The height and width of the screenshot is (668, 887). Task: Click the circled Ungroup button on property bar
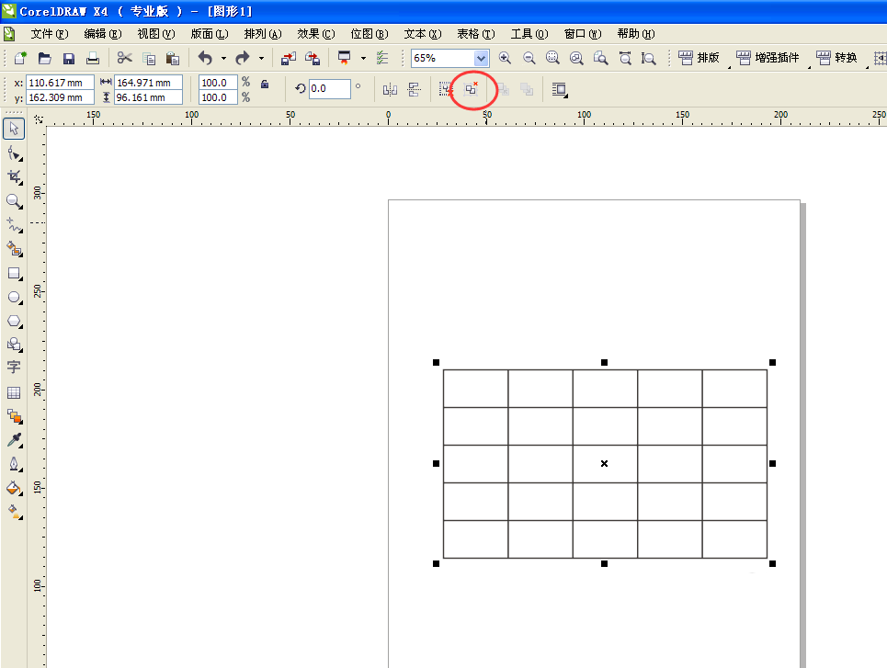472,89
